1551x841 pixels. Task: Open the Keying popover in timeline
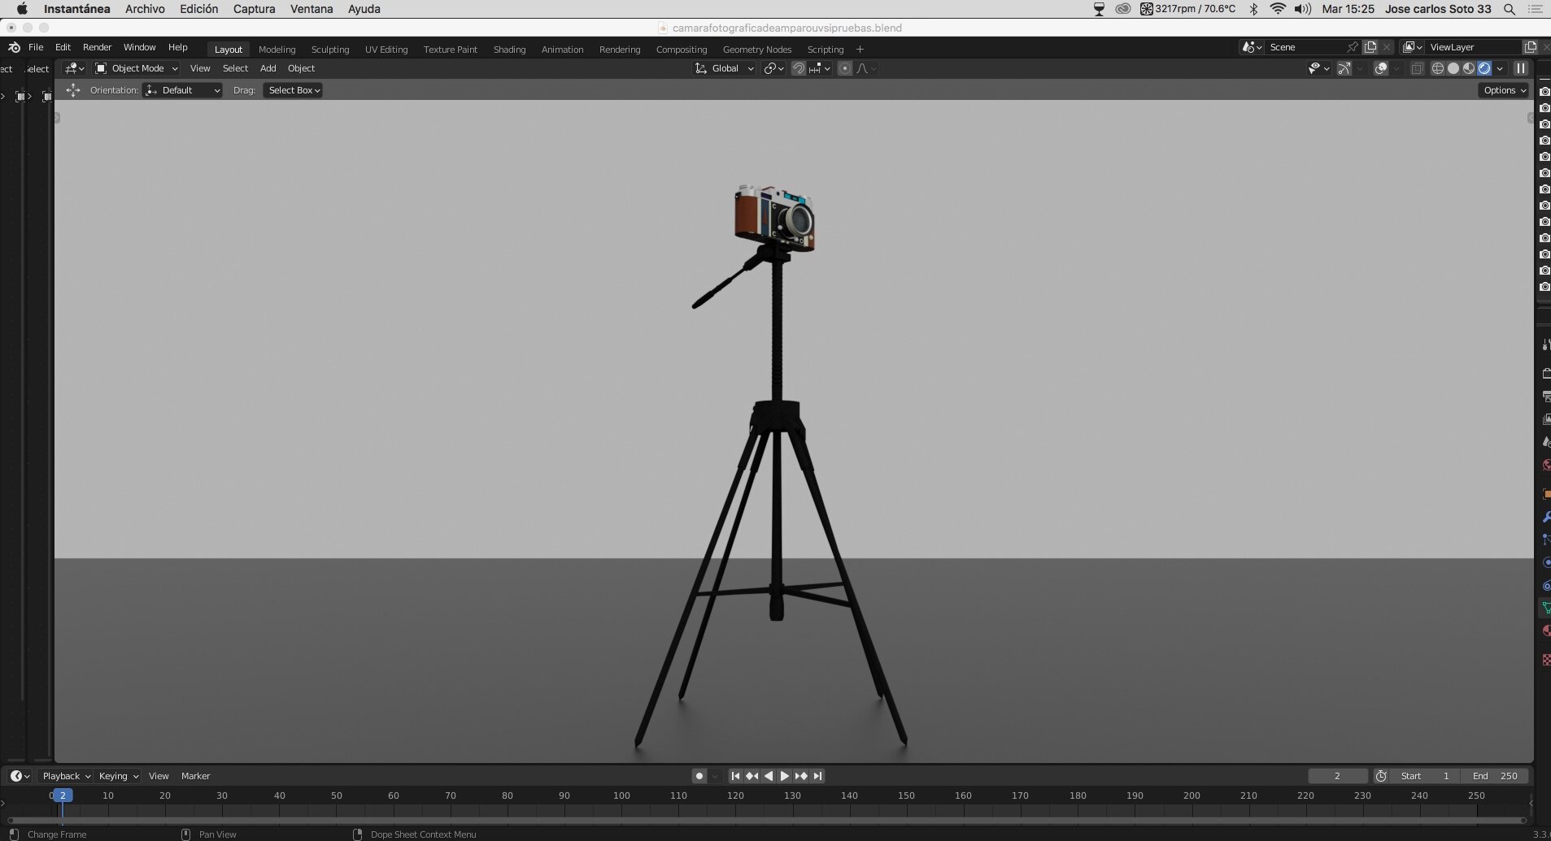pyautogui.click(x=118, y=776)
